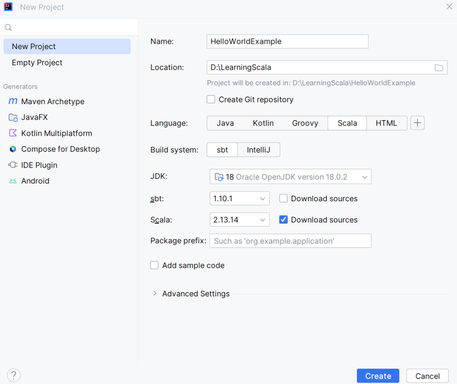Click the JDK folder icon in dropdown
Screen dimensions: 457x384
[219, 177]
